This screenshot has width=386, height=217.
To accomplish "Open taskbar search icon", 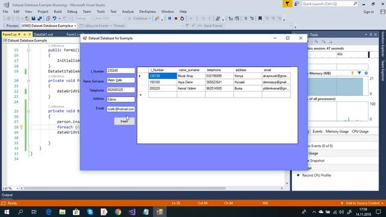I will tap(21, 212).
